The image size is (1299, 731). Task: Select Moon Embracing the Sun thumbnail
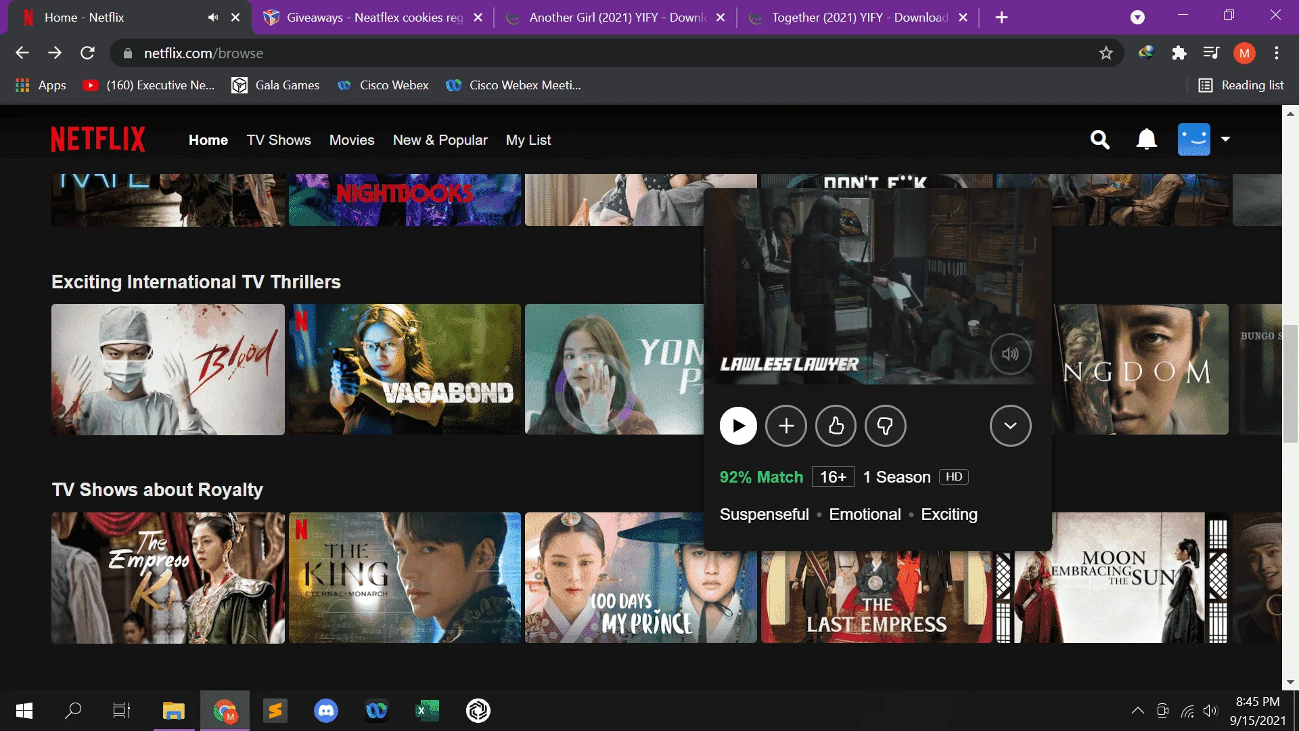click(1112, 577)
